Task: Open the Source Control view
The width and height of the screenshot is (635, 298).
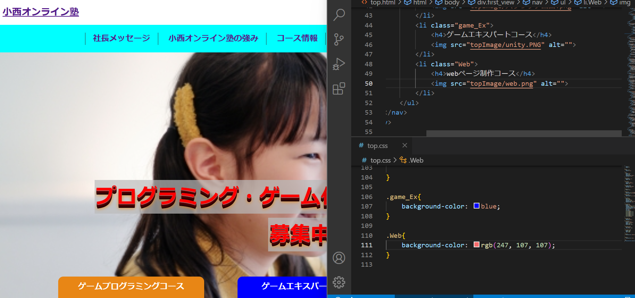Action: (339, 39)
